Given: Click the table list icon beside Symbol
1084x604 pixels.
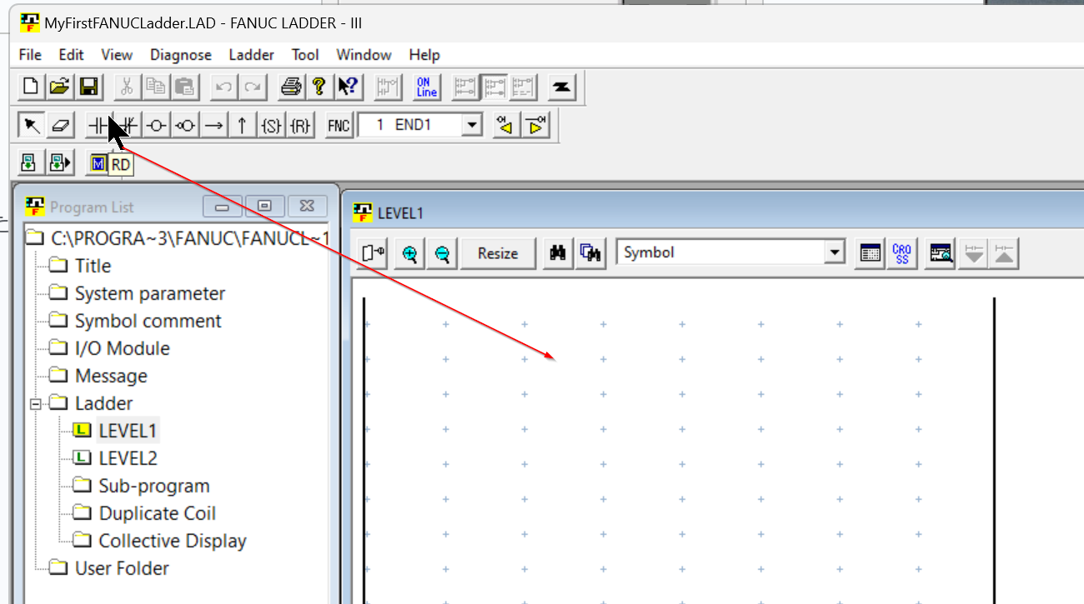Looking at the screenshot, I should point(870,253).
